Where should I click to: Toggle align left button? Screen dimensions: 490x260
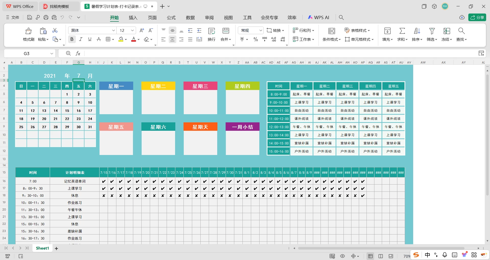(x=164, y=39)
